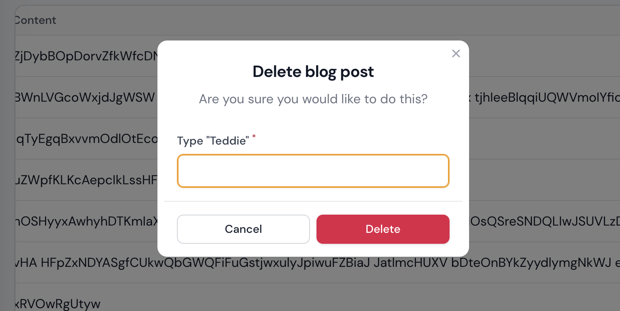Viewport: 620px width, 311px height.
Task: Click the red Delete button
Action: pos(383,229)
